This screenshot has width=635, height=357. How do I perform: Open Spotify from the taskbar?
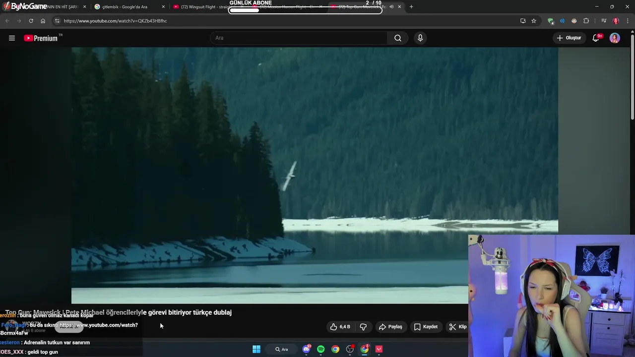click(x=321, y=349)
